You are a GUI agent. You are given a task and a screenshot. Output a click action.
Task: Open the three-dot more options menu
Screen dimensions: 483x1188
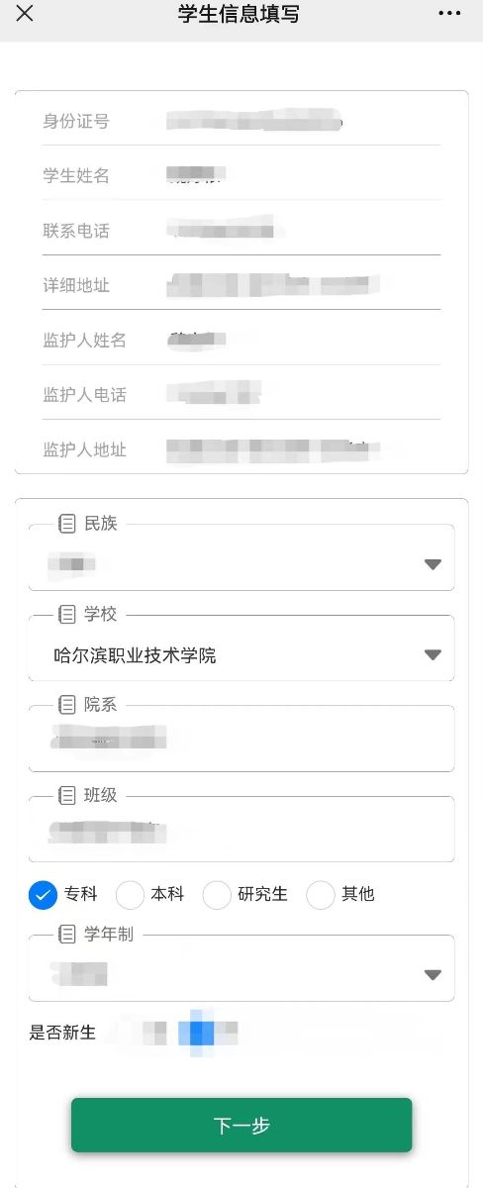click(x=449, y=14)
